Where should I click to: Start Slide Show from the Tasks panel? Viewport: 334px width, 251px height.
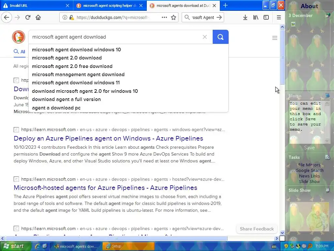(x=309, y=181)
